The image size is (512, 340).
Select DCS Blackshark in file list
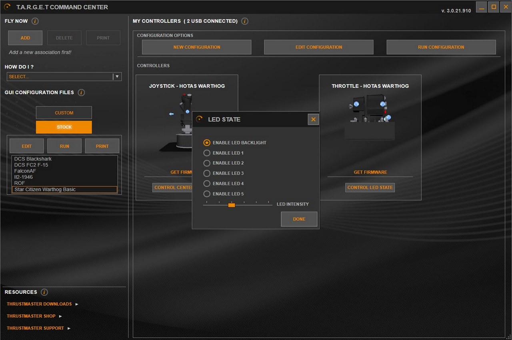[x=64, y=159]
